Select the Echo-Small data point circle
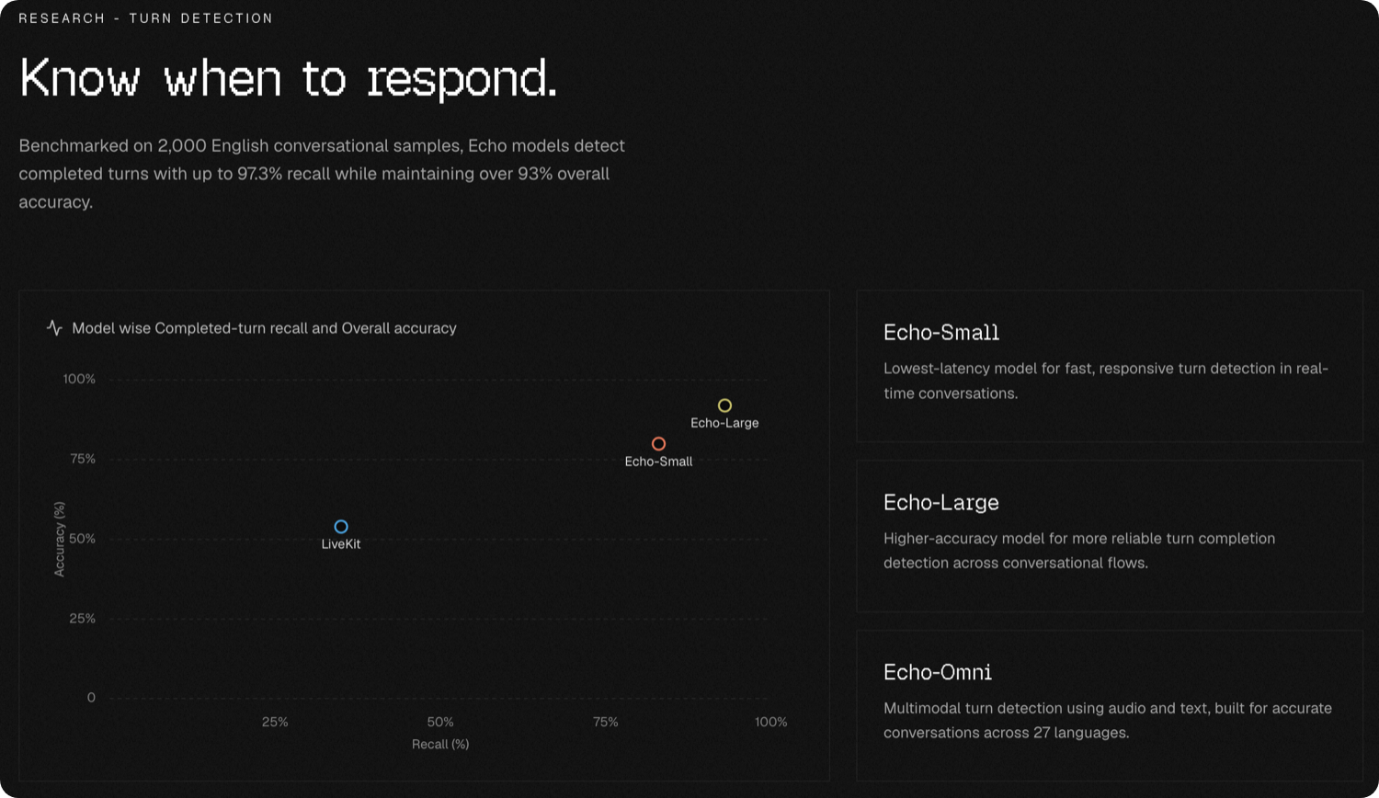This screenshot has width=1379, height=798. tap(658, 444)
